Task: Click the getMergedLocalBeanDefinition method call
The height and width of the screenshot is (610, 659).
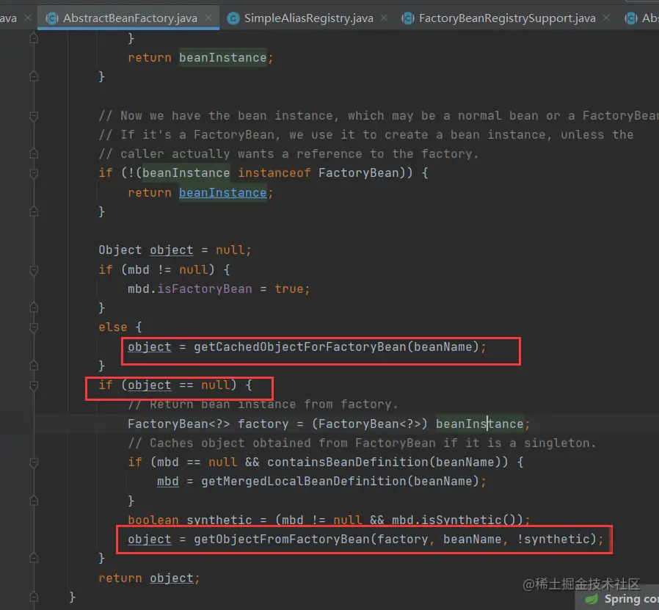Action: click(x=303, y=481)
